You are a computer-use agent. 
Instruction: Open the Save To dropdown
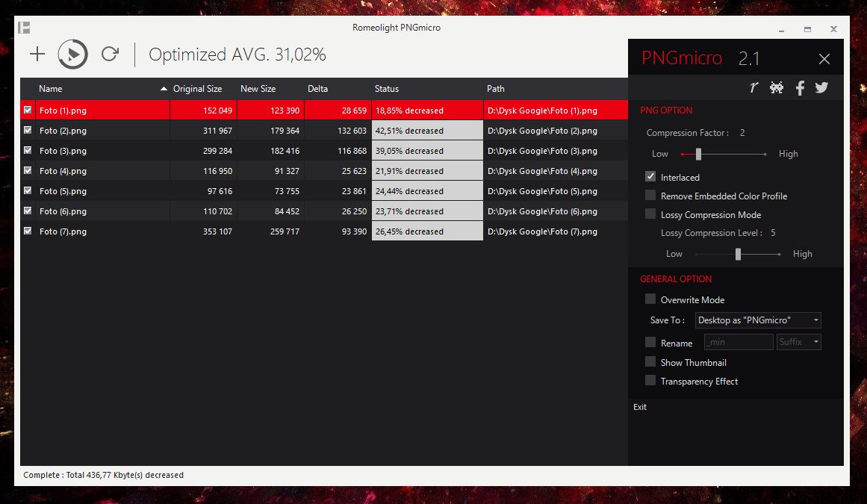757,320
